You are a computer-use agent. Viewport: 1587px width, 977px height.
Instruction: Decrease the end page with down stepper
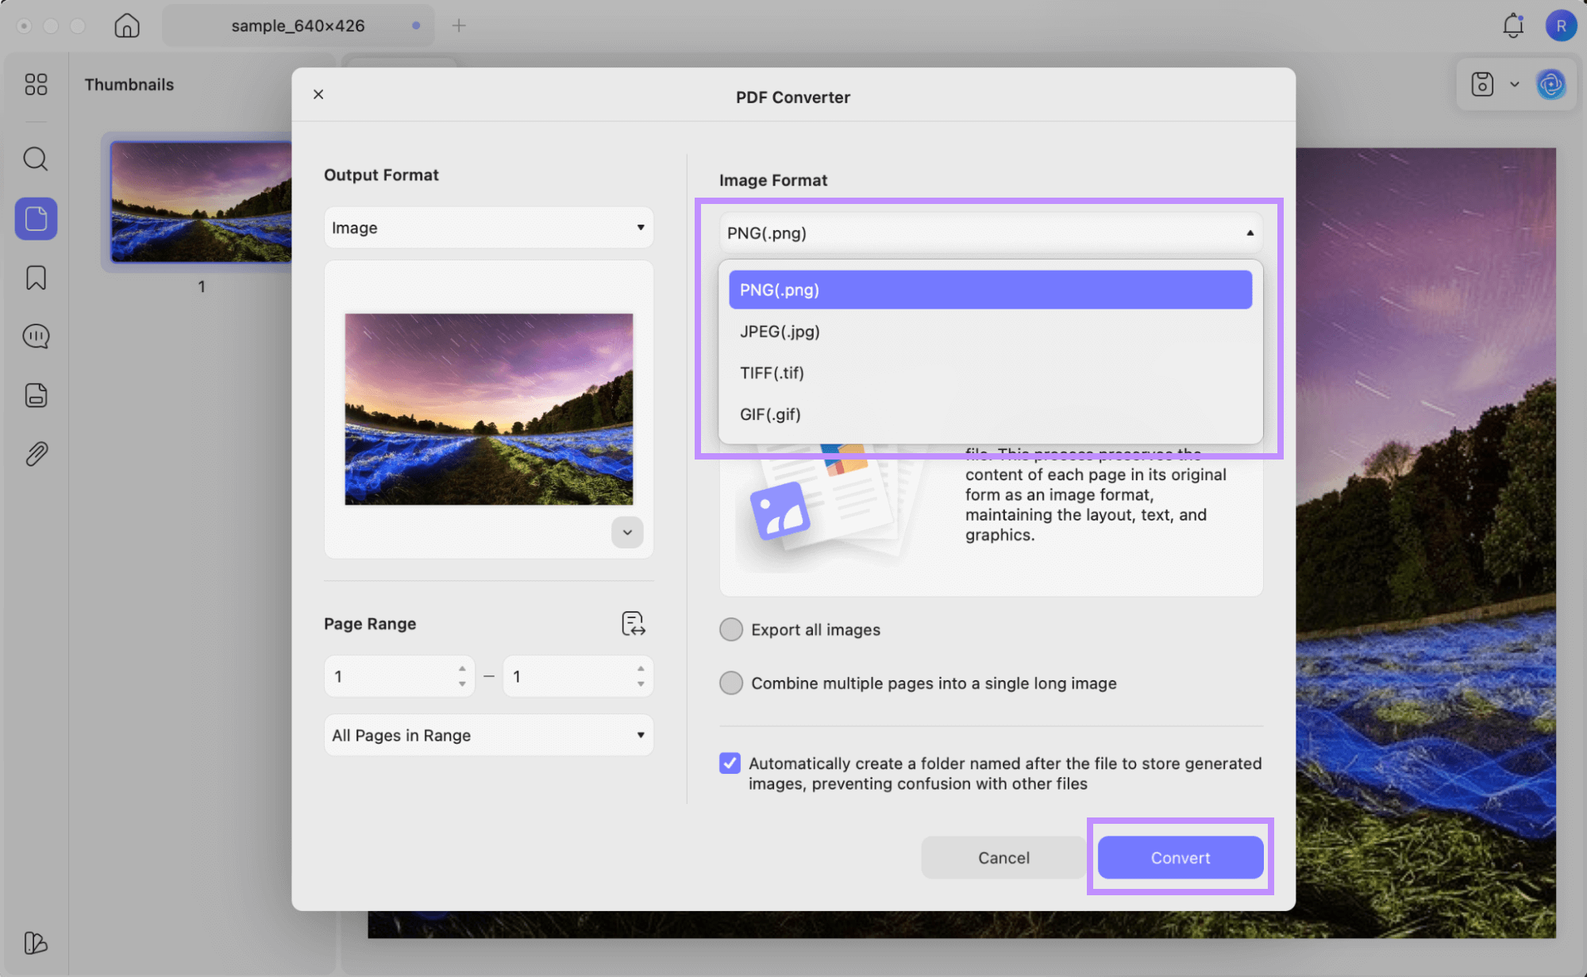641,684
